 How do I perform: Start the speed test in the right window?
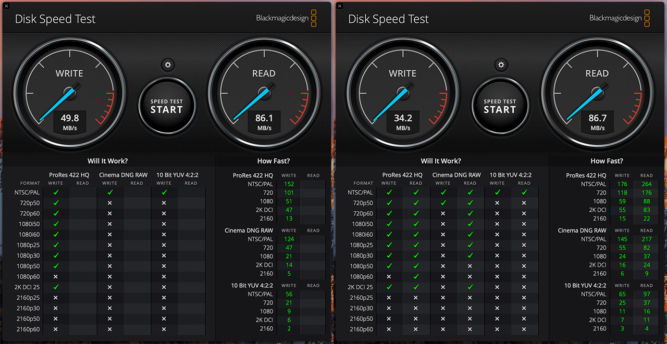tap(500, 106)
